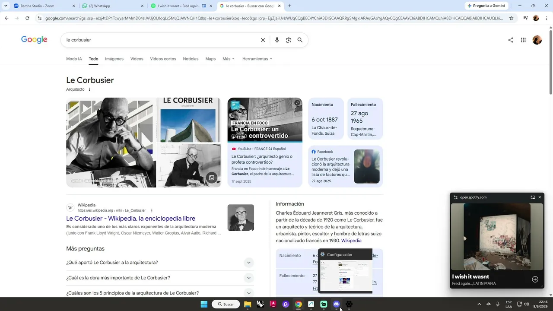Switch to the Noticias tab
The image size is (553, 311).
click(x=191, y=59)
